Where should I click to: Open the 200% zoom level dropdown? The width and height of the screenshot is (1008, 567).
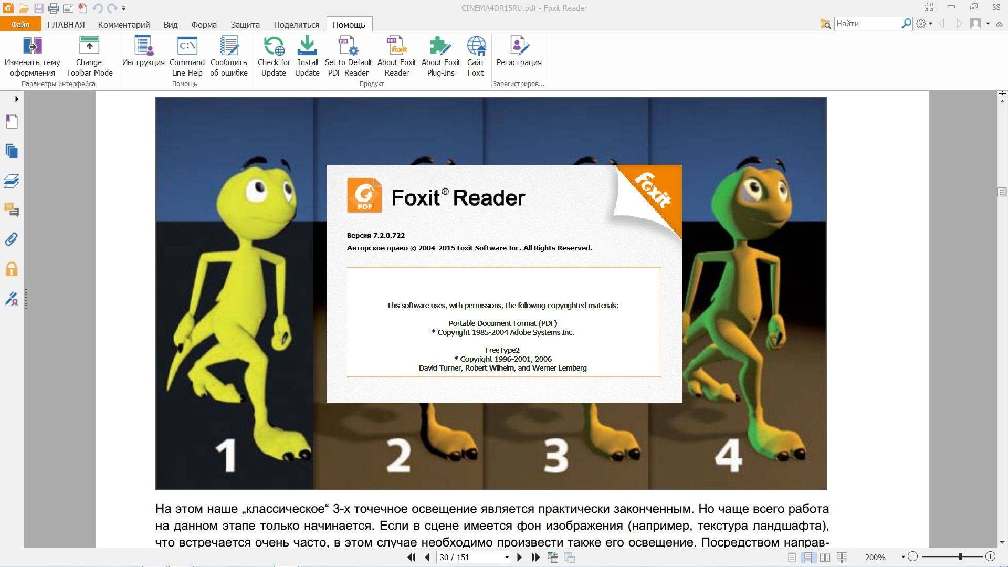903,557
